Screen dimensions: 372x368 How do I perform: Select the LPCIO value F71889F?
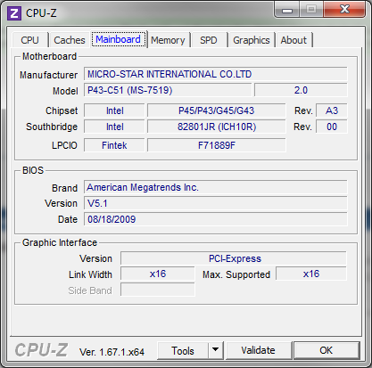[216, 145]
